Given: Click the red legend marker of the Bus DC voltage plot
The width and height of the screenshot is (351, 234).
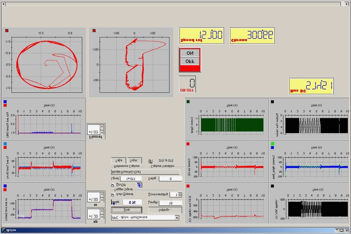Looking at the screenshot, I should point(188,186).
